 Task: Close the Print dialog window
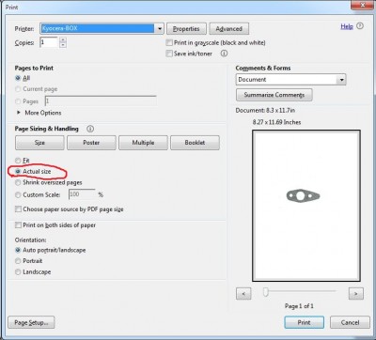tap(363, 5)
